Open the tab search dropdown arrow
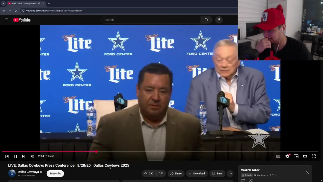The width and height of the screenshot is (323, 182). (x=3, y=4)
